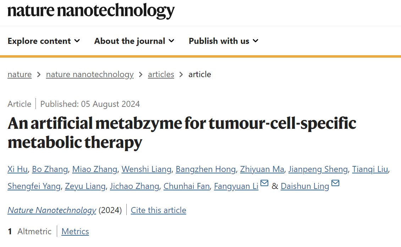Image resolution: width=401 pixels, height=247 pixels.
Task: Select author Bo Zhang
Action: click(50, 169)
